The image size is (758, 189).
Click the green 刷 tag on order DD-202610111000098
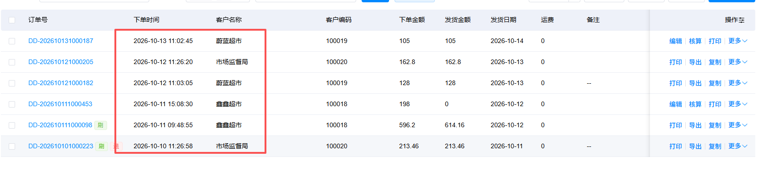pos(100,125)
